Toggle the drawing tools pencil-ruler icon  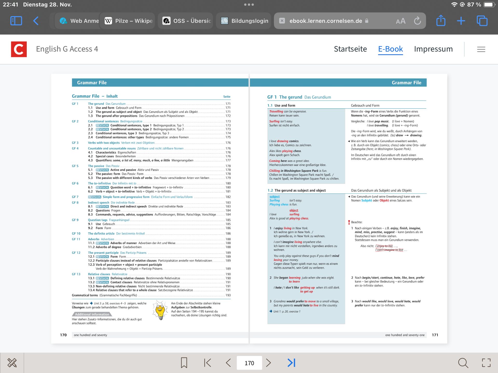[12, 363]
